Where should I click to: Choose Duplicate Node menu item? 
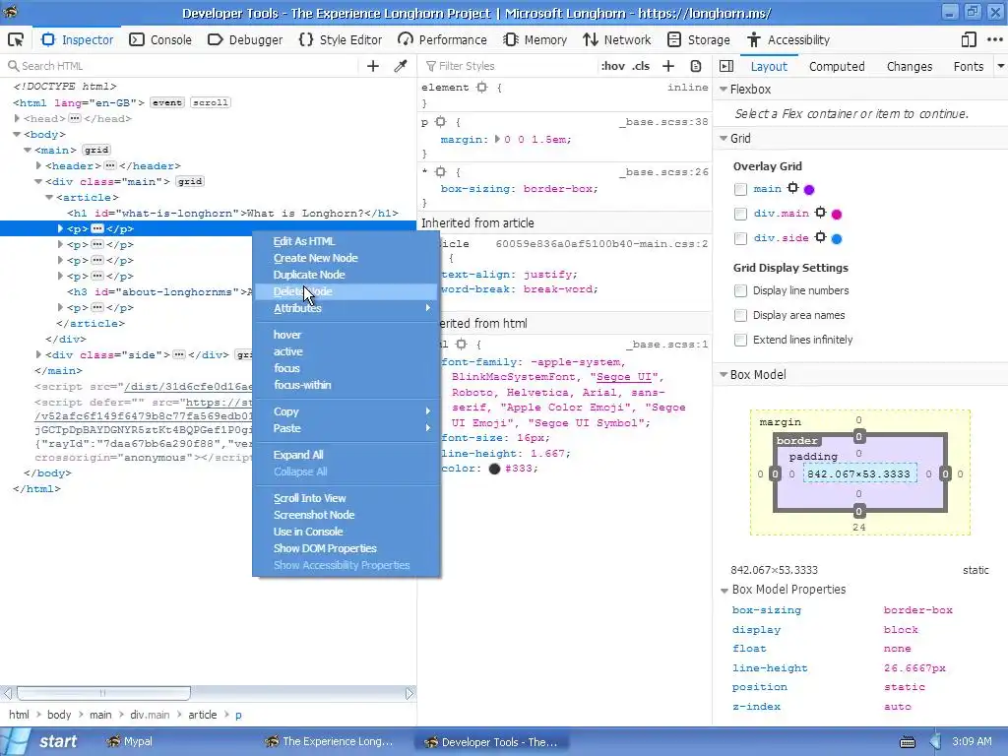(x=346, y=275)
